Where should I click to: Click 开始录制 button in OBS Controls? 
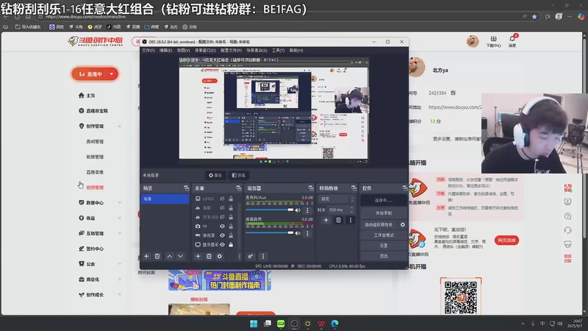tap(384, 213)
